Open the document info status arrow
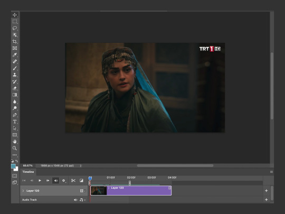 click(x=81, y=165)
